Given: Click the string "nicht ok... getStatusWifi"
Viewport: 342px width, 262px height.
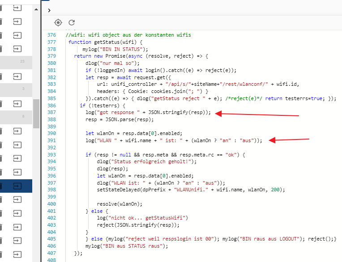Looking at the screenshot, I should [147, 218].
